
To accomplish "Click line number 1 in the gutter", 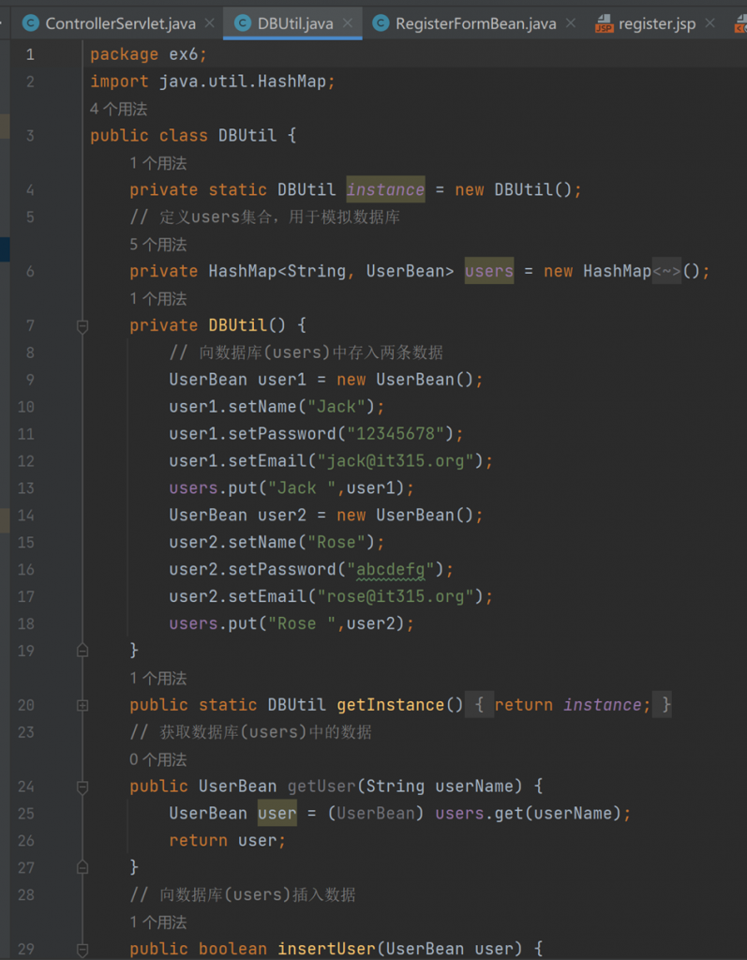I will pyautogui.click(x=30, y=54).
